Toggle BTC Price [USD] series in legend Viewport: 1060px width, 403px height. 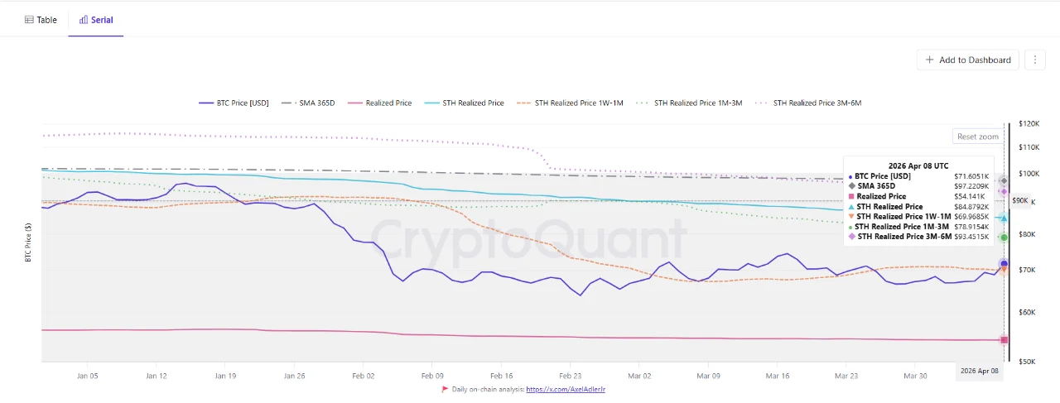click(234, 103)
